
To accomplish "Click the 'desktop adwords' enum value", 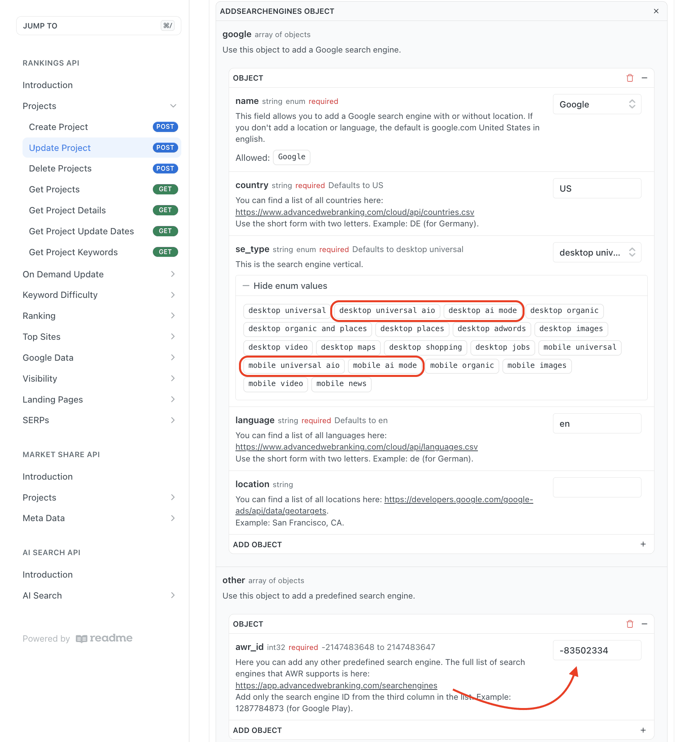I will click(x=492, y=329).
